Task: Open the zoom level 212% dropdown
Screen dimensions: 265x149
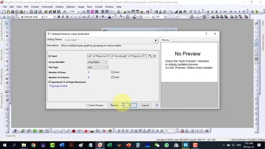Action: tap(78, 12)
